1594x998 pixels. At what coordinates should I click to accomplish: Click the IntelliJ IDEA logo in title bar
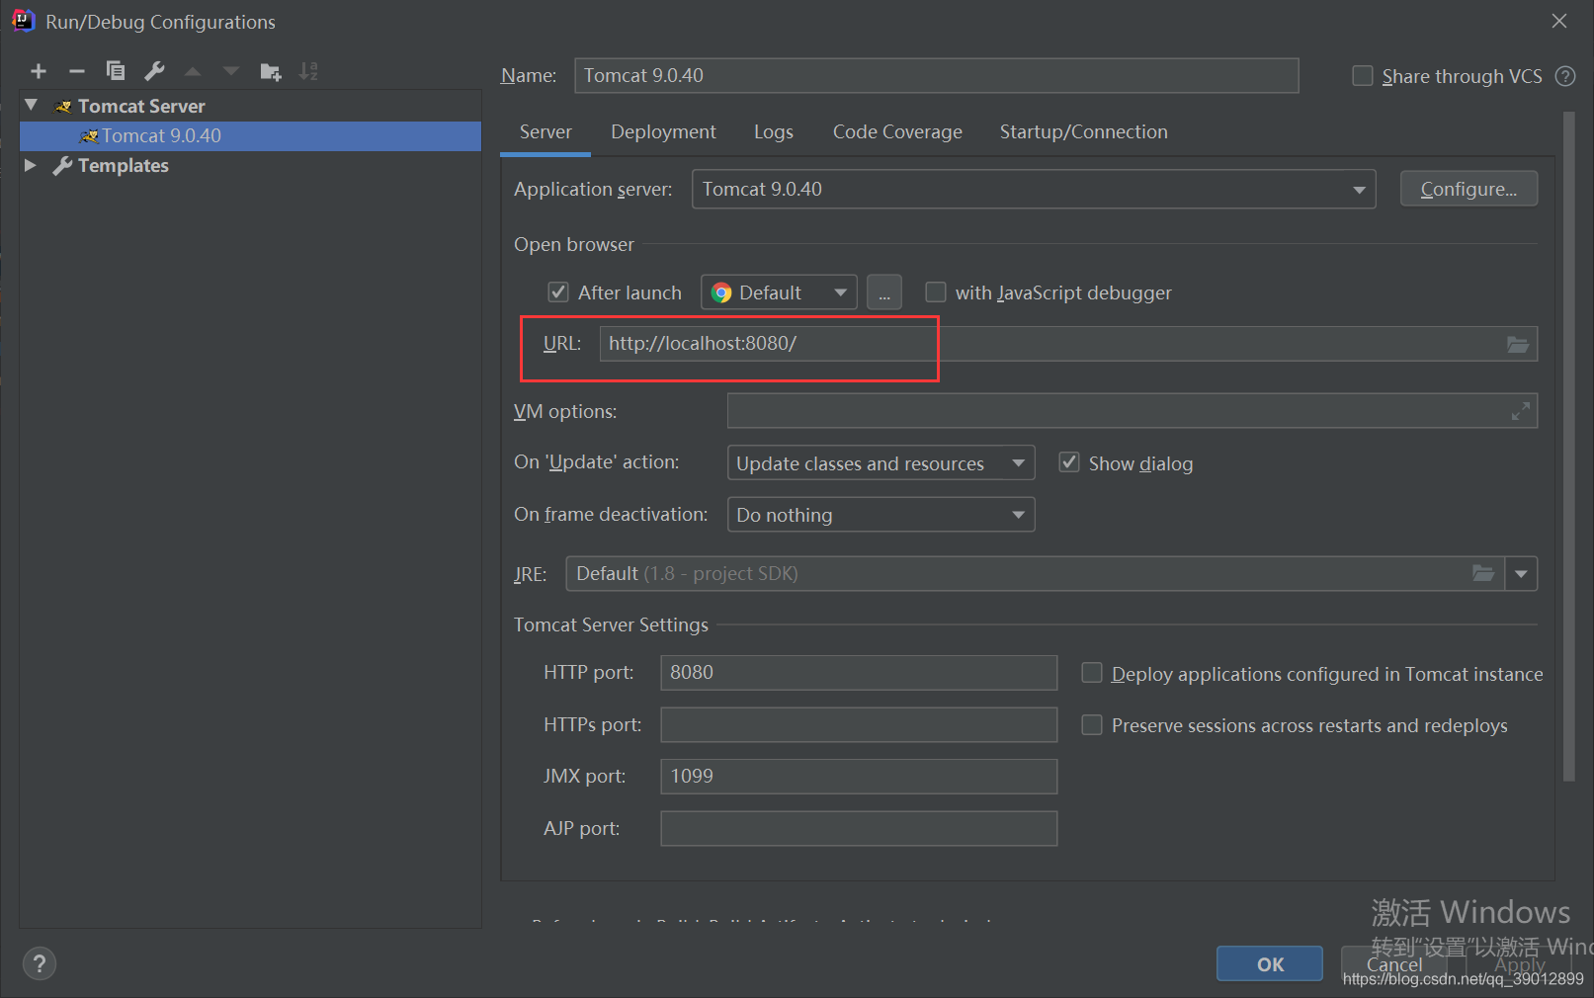point(23,21)
